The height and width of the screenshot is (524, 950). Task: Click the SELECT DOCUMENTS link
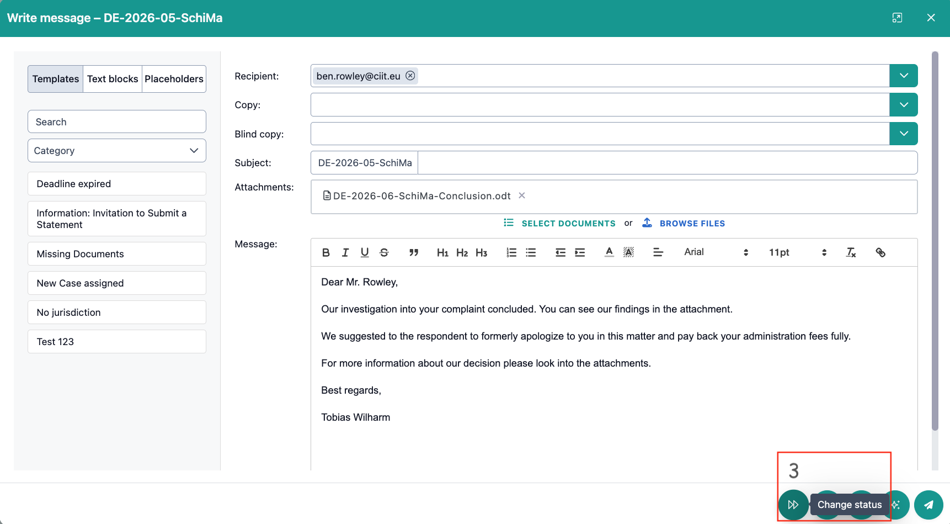(568, 224)
